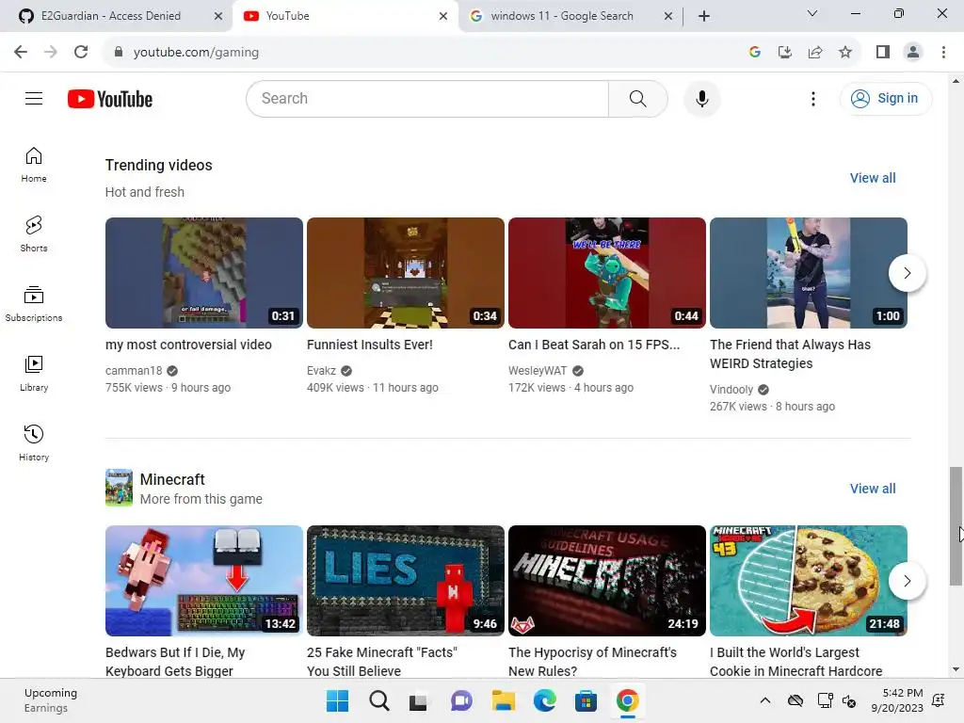Image resolution: width=964 pixels, height=723 pixels.
Task: Launch Microsoft Edge from taskbar
Action: point(544,700)
